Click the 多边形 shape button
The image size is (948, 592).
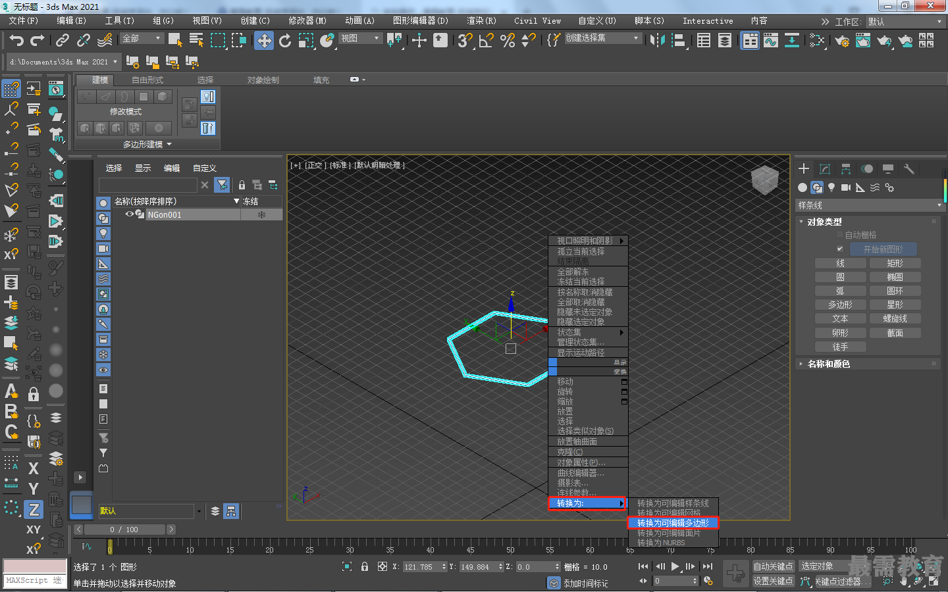pyautogui.click(x=840, y=305)
